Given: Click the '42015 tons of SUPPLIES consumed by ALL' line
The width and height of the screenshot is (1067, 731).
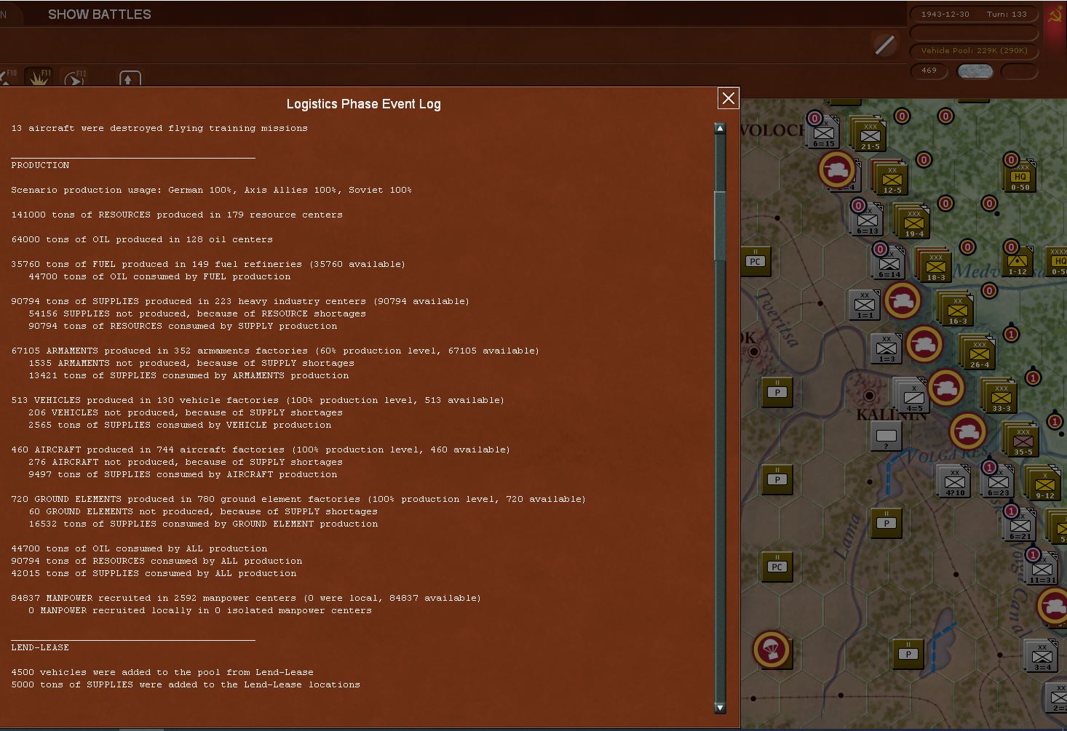Looking at the screenshot, I should (154, 573).
